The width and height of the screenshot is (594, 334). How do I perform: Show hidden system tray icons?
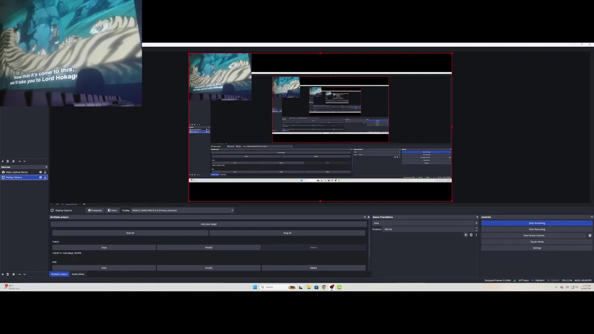(x=556, y=287)
